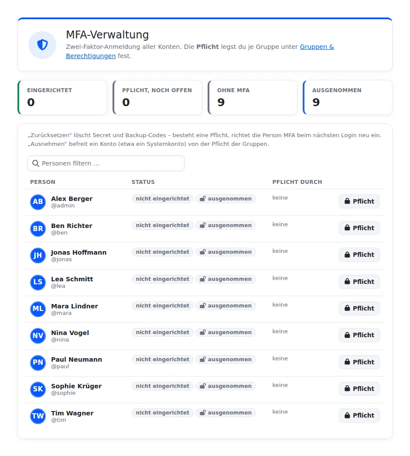This screenshot has width=410, height=456.
Task: Focus the Personen filtern search field
Action: click(x=106, y=163)
